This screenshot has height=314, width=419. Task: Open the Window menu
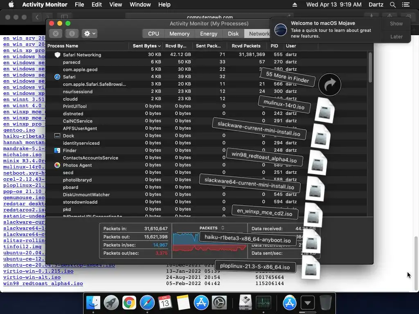(x=140, y=4)
